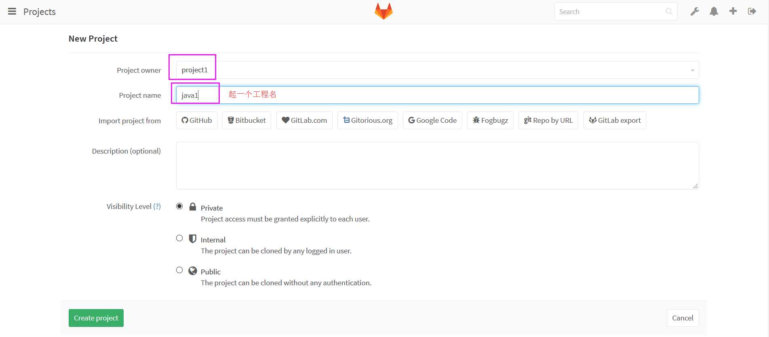769x337 pixels.
Task: Select the Private visibility radio button
Action: click(x=179, y=206)
